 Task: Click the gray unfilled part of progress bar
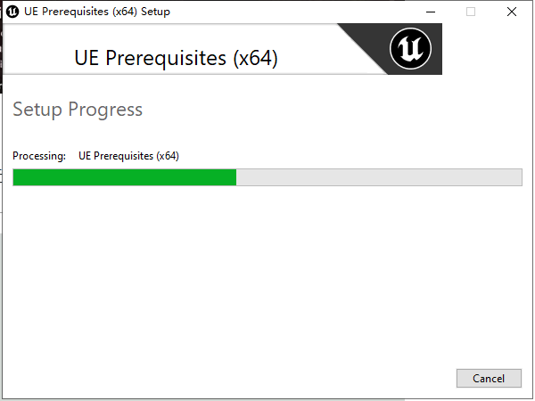(x=379, y=177)
